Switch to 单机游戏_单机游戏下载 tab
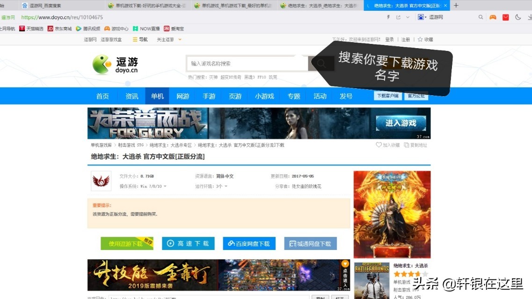532x299 pixels. [233, 6]
